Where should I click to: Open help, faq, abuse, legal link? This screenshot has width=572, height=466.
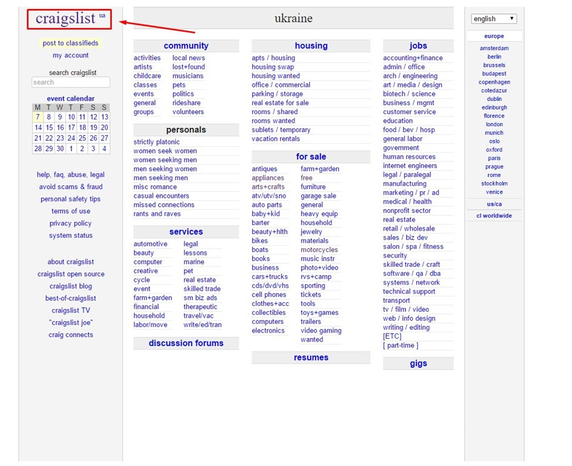point(71,175)
